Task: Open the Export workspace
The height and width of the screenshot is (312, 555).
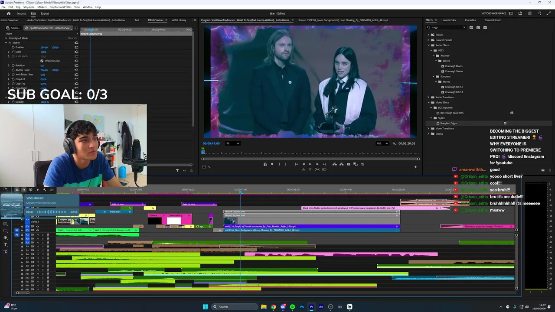Action: tap(45, 13)
